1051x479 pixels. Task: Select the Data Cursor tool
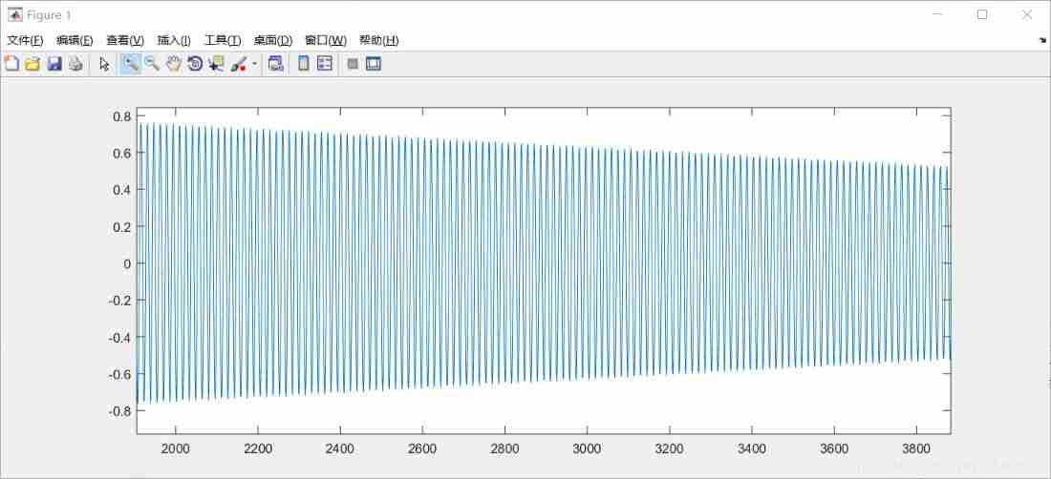tap(216, 64)
